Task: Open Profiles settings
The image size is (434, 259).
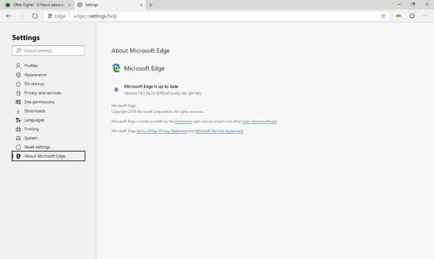Action: (31, 66)
